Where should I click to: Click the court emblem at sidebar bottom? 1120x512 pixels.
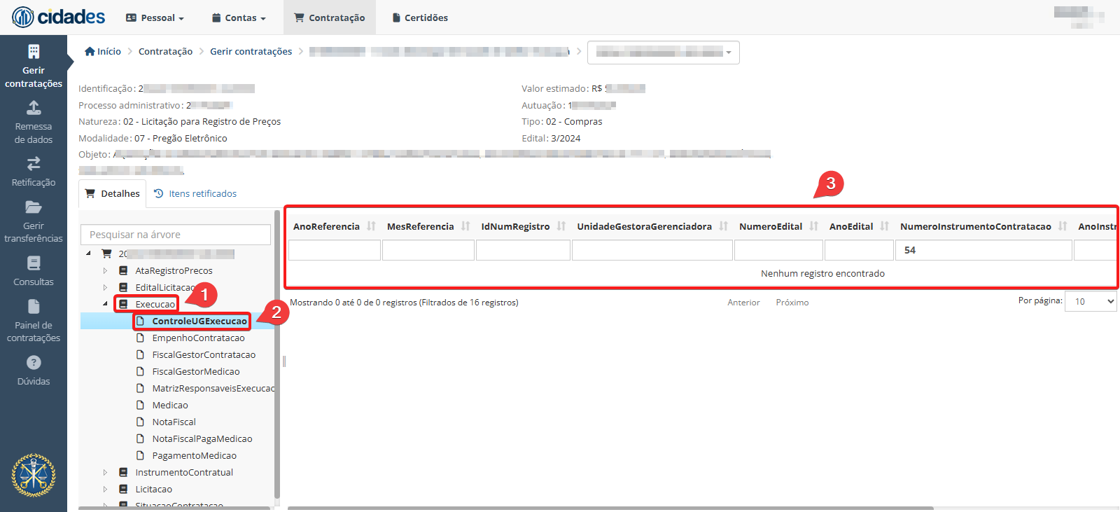[x=34, y=475]
